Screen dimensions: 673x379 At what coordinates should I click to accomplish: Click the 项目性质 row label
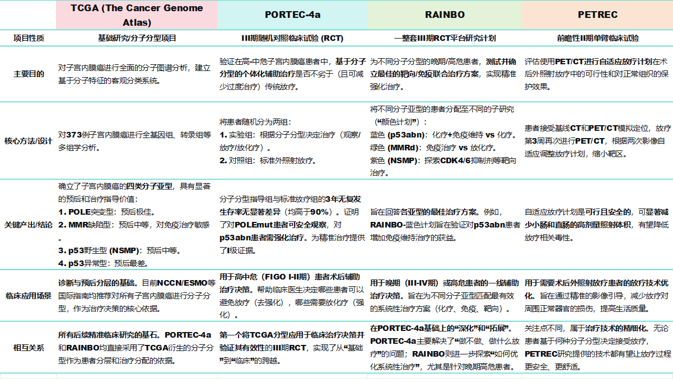coord(29,38)
